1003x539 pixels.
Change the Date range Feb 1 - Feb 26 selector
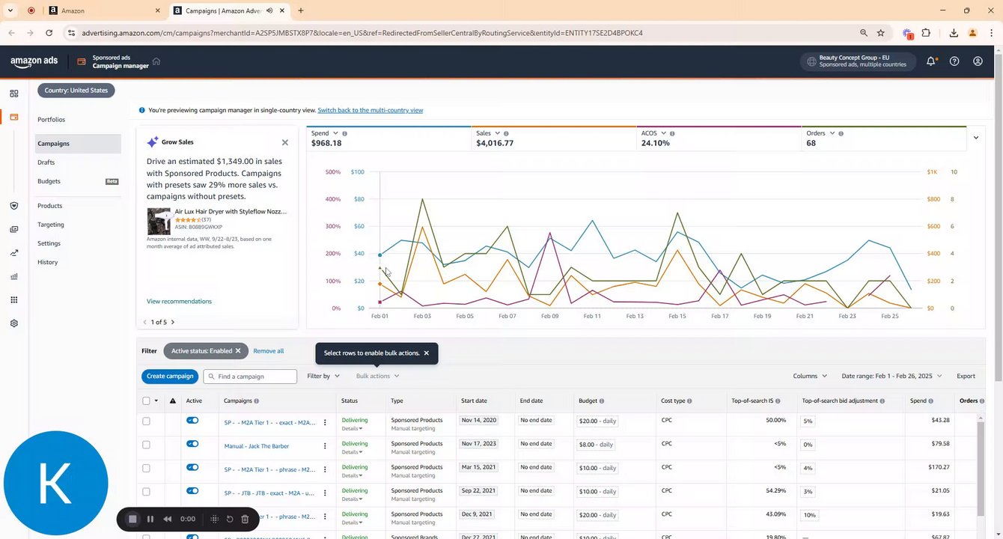click(891, 376)
